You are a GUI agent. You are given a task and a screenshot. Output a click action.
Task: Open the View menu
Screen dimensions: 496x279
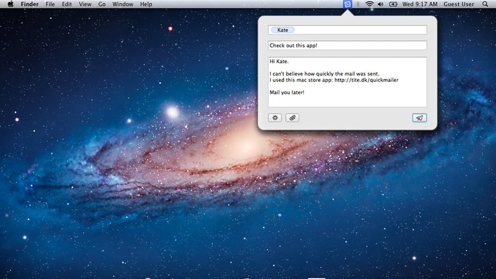tap(85, 4)
